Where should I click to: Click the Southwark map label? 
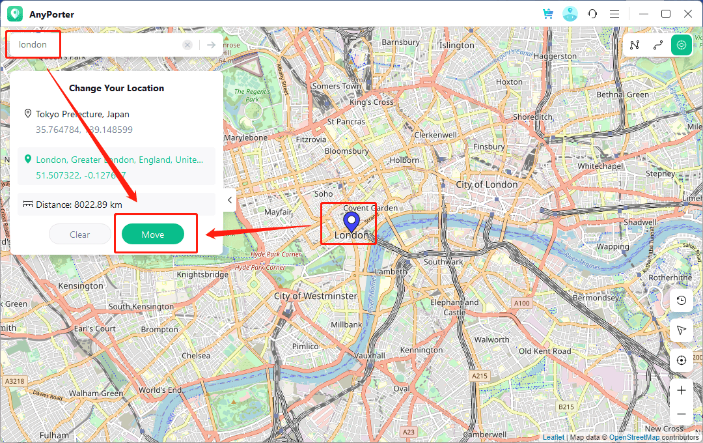[x=443, y=262]
